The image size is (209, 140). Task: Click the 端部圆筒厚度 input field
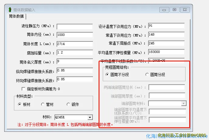(x=167, y=96)
